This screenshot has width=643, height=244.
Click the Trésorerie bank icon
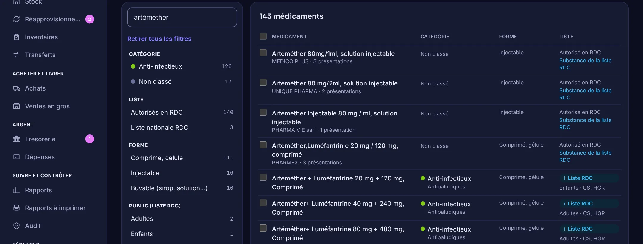17,139
